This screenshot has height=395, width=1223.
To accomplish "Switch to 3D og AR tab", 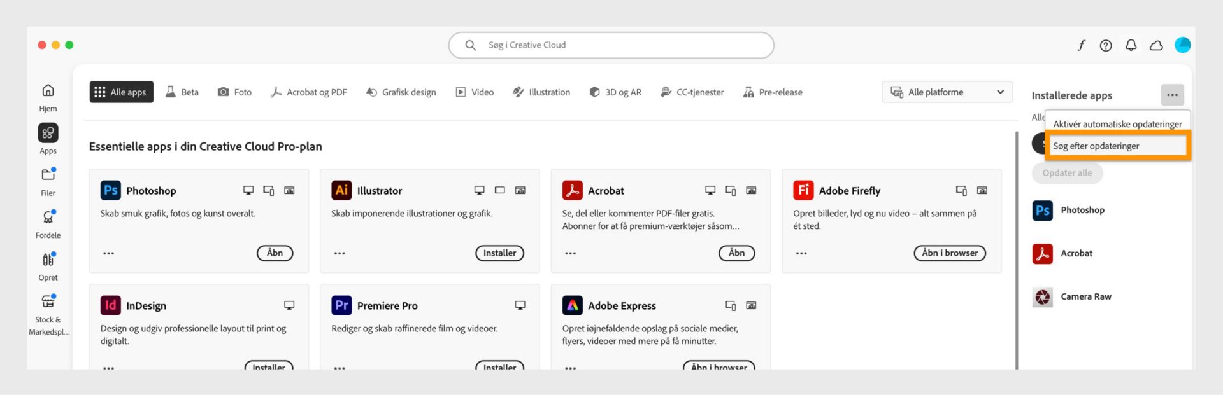I will (x=615, y=92).
